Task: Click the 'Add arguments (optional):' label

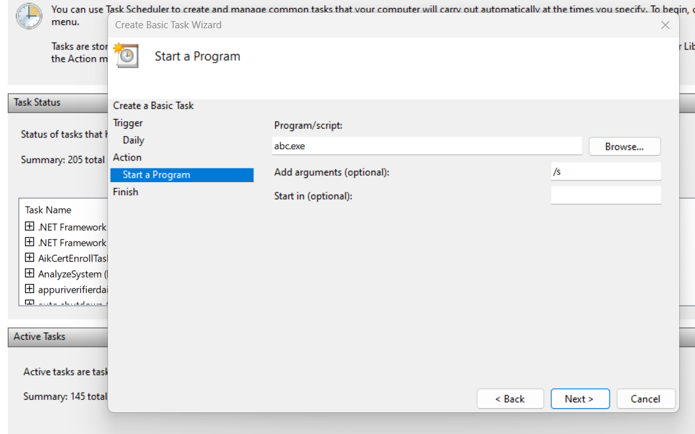Action: [332, 172]
